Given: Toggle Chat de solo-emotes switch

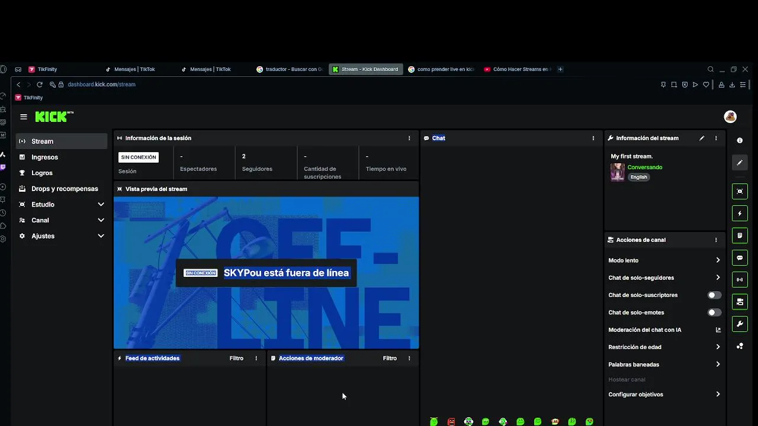Looking at the screenshot, I should [x=715, y=312].
